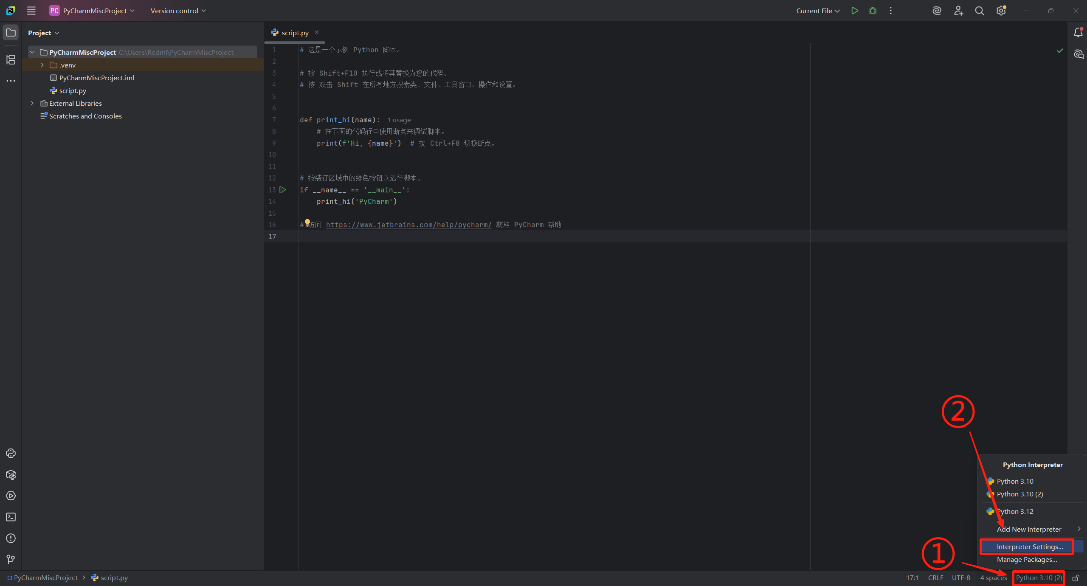The image size is (1087, 586).
Task: Select Python 3.10 interpreter in popup
Action: (1032, 481)
